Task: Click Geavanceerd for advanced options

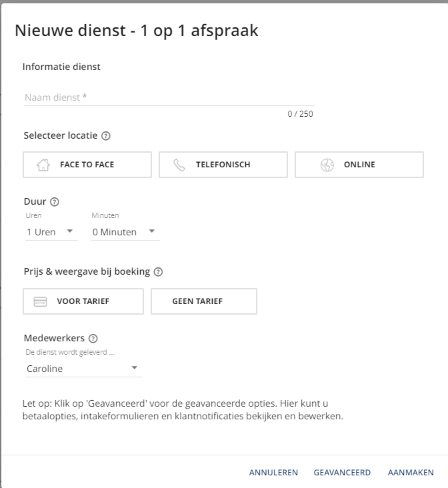Action: click(342, 473)
